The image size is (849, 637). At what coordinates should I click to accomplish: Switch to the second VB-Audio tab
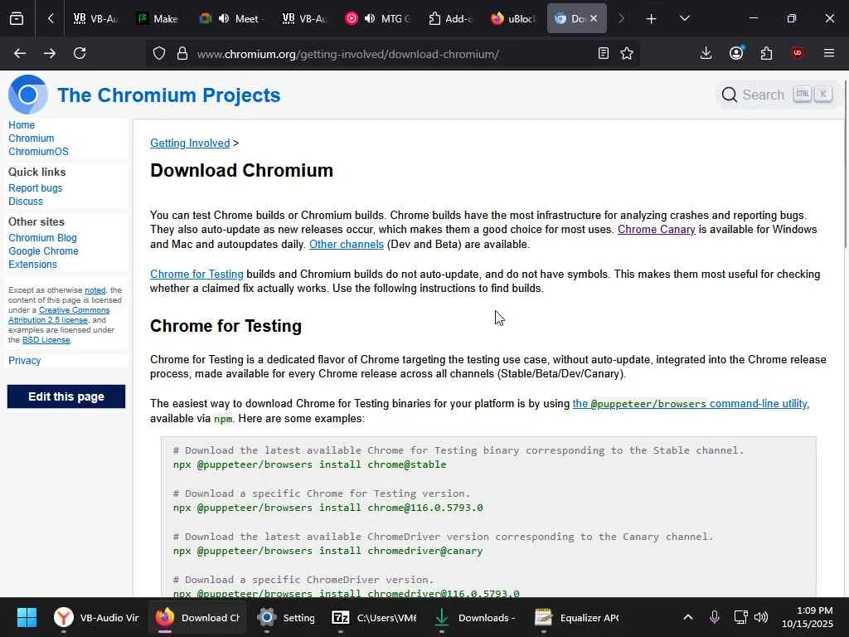tap(304, 18)
